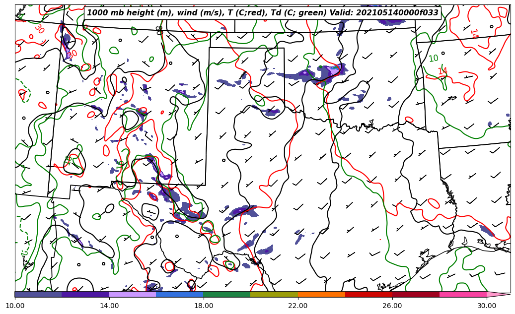Click the pink arrow tip of colorbar
Screen dimensions: 515x314
[x=498, y=294]
